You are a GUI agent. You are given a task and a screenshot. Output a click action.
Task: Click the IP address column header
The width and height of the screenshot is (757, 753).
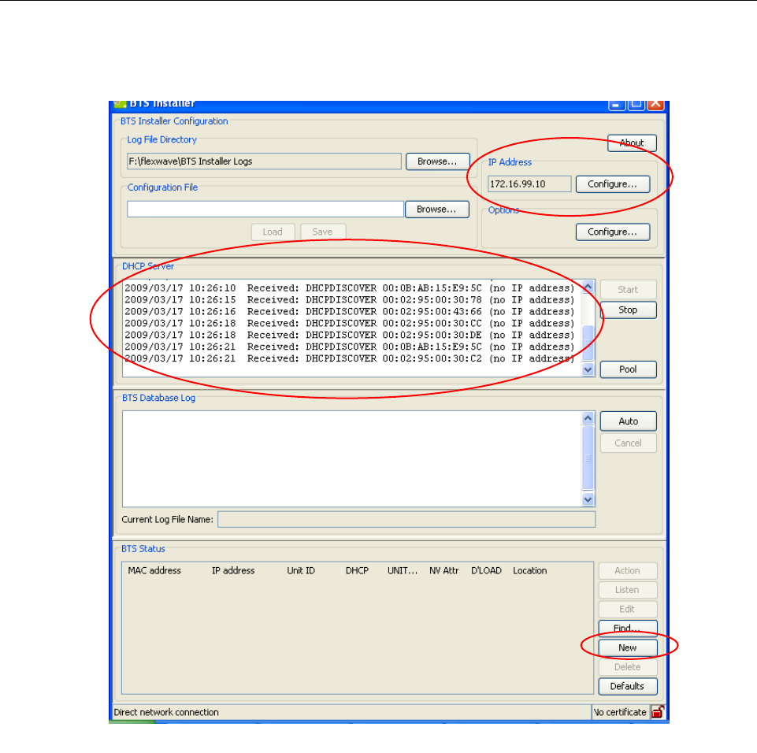click(233, 570)
